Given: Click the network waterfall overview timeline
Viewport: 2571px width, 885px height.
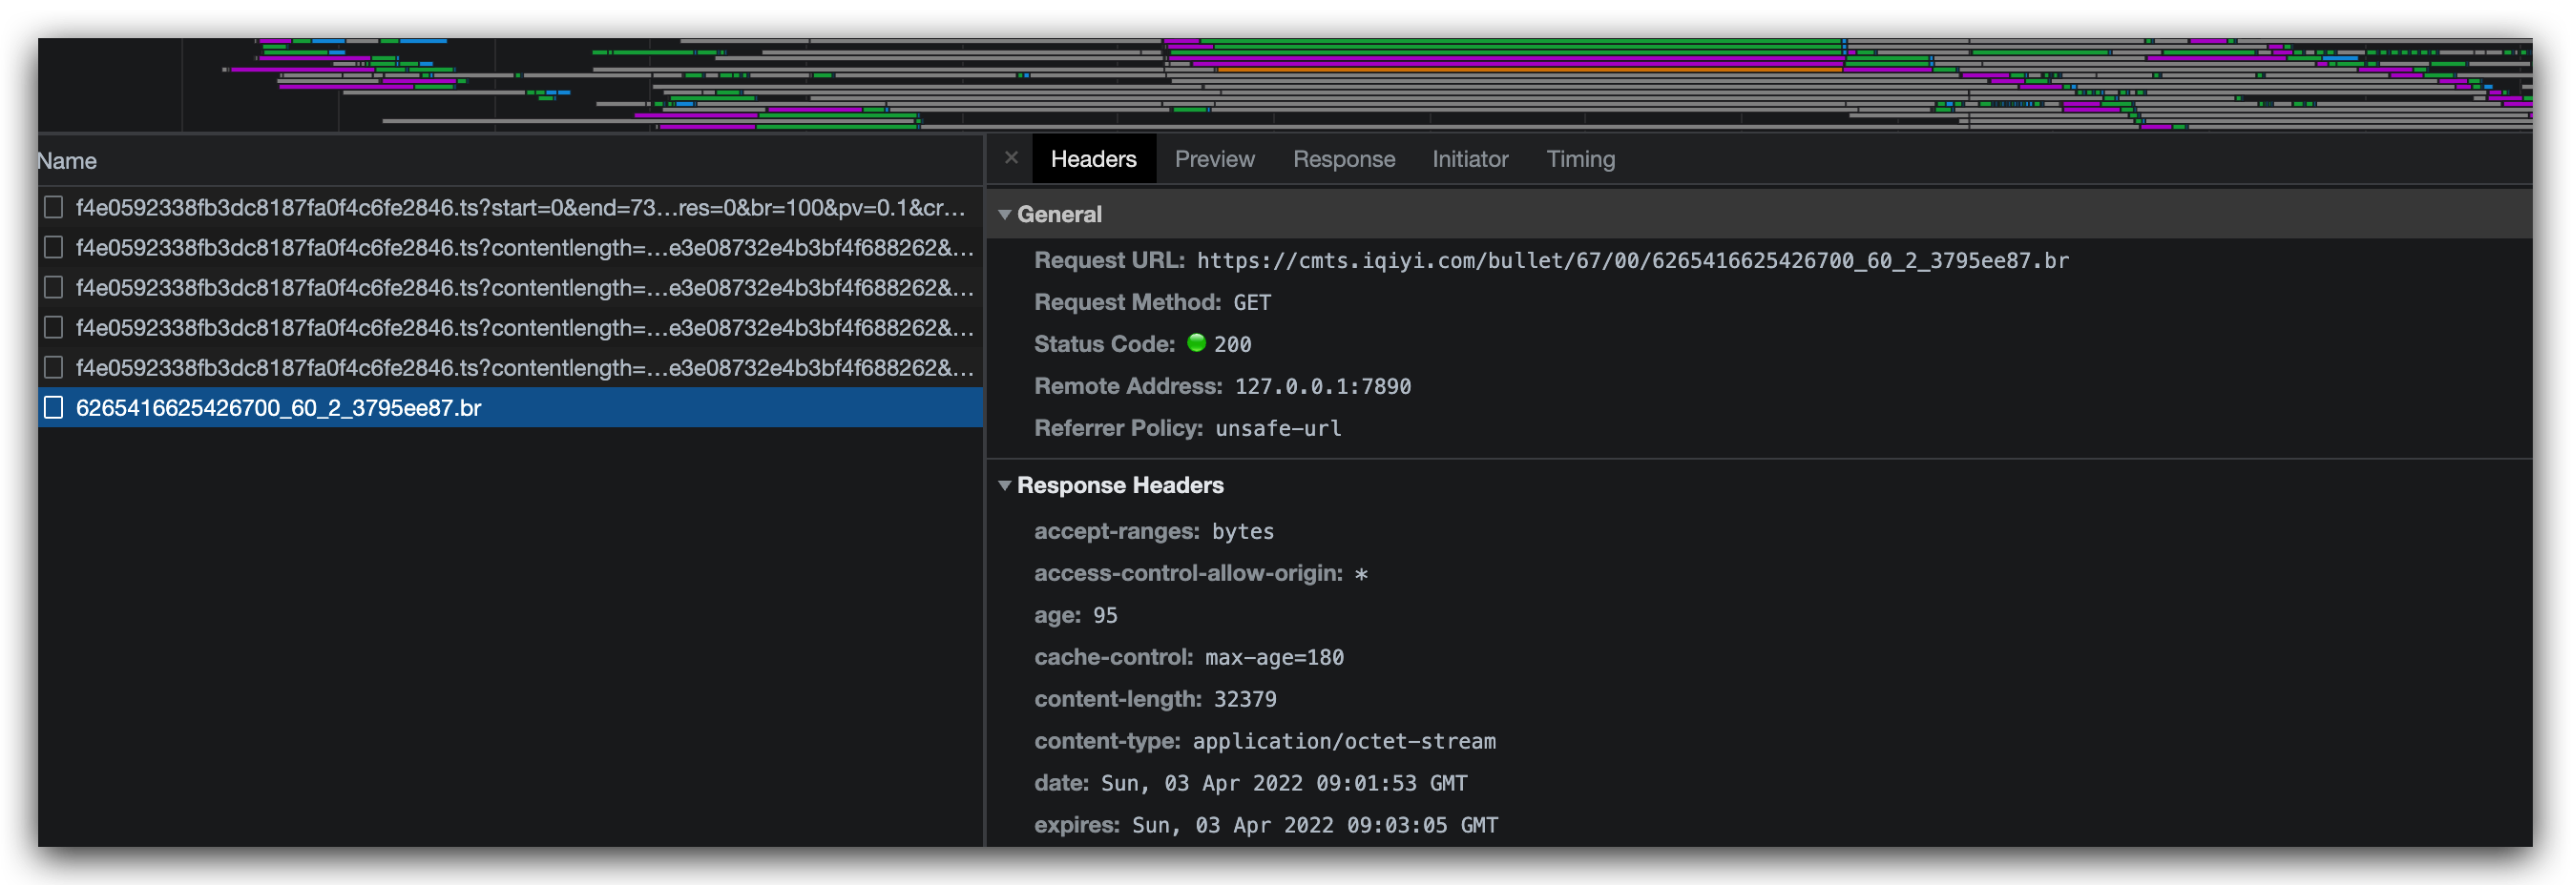Looking at the screenshot, I should [1285, 85].
